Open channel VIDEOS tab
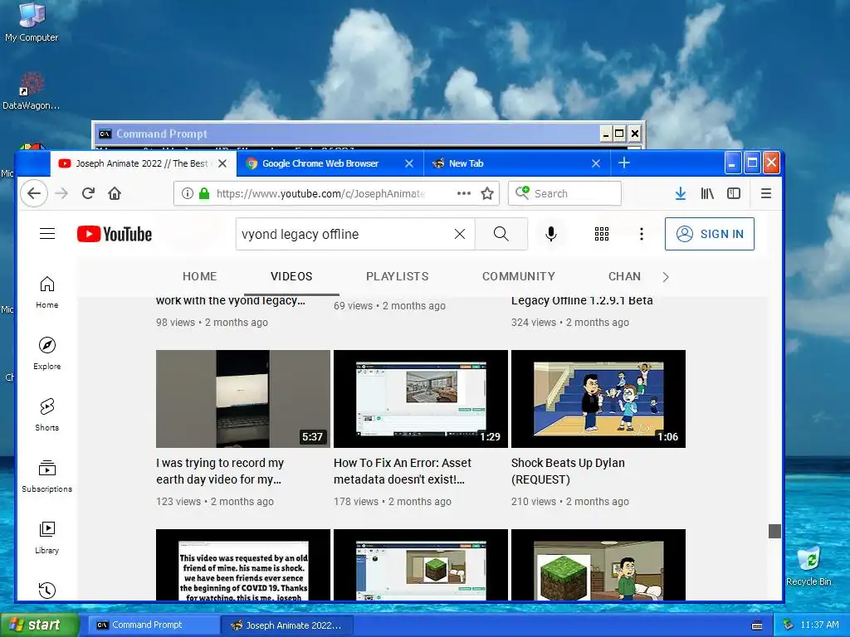This screenshot has width=850, height=637. [291, 276]
